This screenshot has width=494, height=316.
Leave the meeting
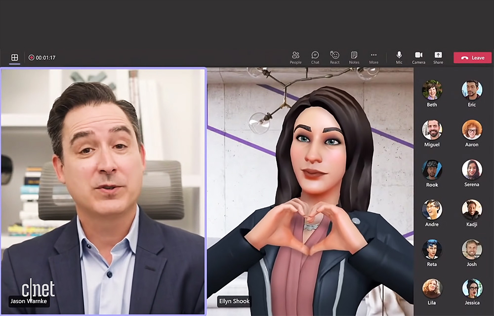tap(473, 58)
